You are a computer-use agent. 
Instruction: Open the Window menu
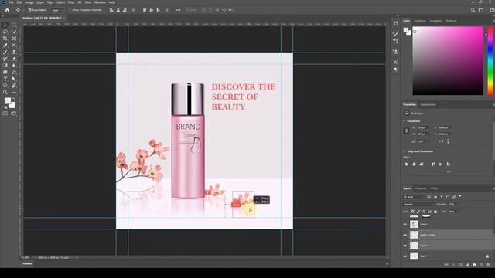coord(100,2)
